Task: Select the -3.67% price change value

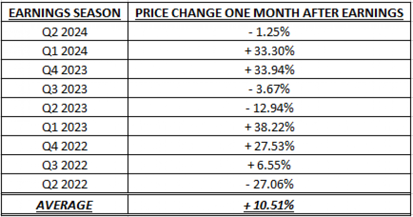Action: pos(269,89)
